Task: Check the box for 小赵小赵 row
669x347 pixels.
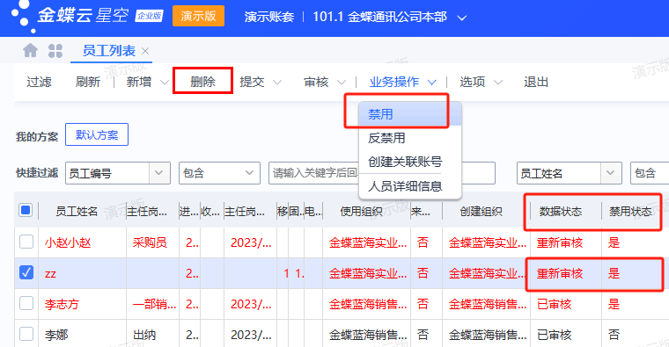Action: [26, 242]
